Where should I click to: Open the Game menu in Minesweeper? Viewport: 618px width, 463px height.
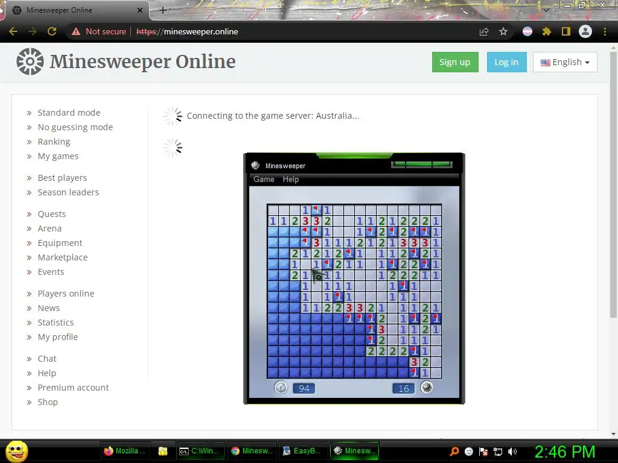[264, 179]
